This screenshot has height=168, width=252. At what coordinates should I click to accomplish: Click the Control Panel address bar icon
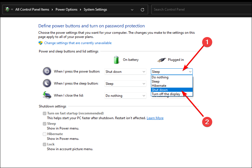[7, 9]
